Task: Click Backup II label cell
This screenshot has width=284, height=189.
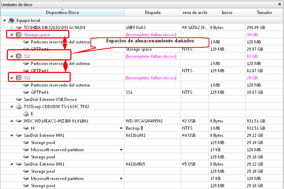Action: point(134,128)
